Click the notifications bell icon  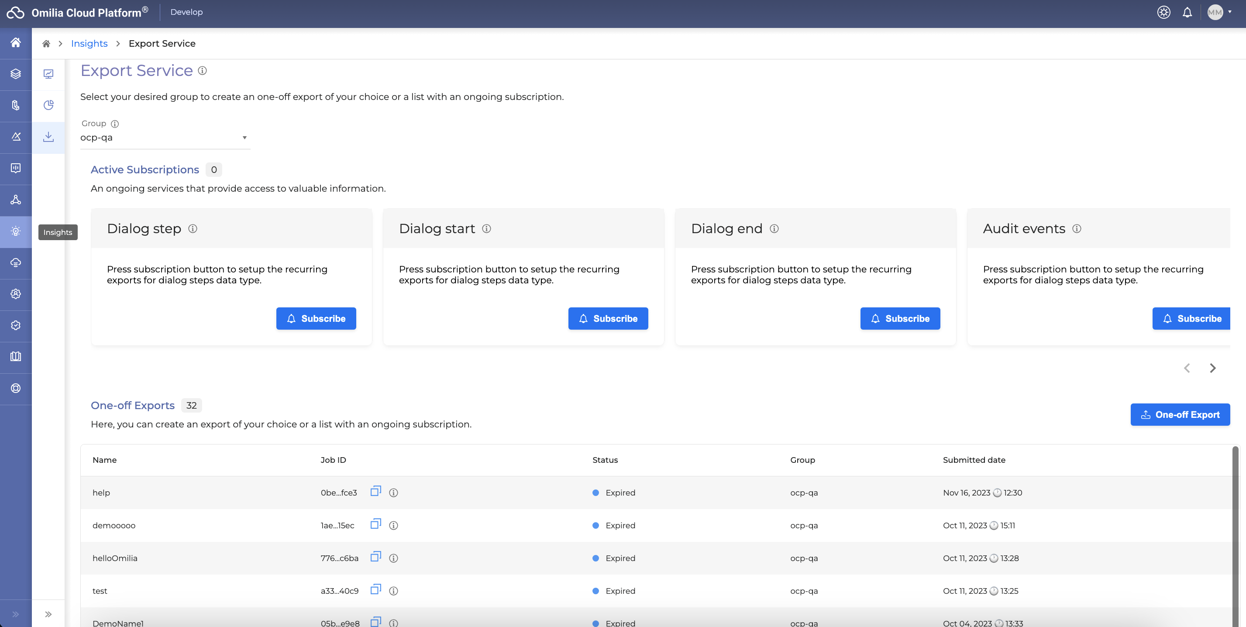(1187, 13)
